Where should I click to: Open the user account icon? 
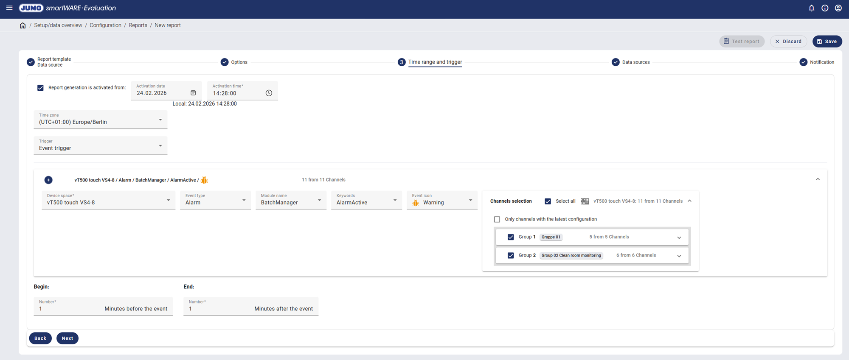838,8
